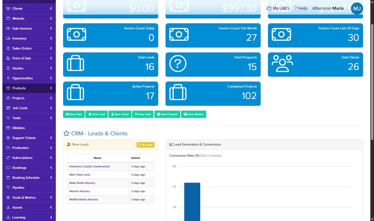Click the Quotes document icon in sidebar
374x221 pixels.
click(8, 68)
